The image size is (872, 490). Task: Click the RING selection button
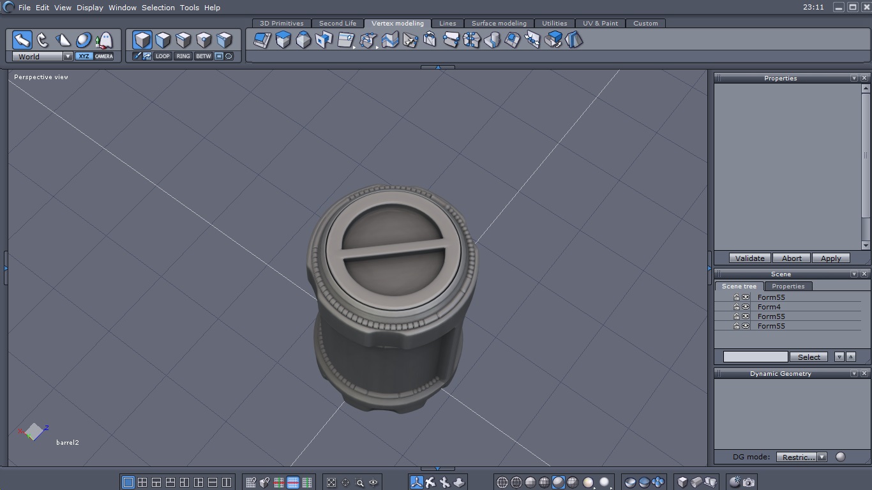tap(183, 56)
